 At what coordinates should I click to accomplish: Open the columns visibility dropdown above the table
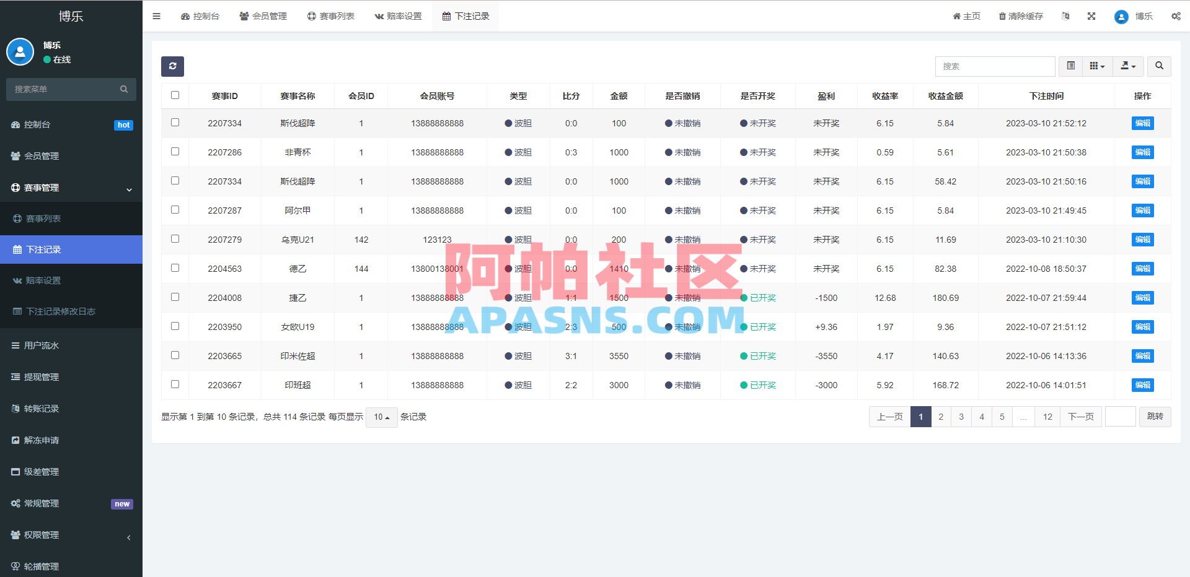(x=1096, y=66)
